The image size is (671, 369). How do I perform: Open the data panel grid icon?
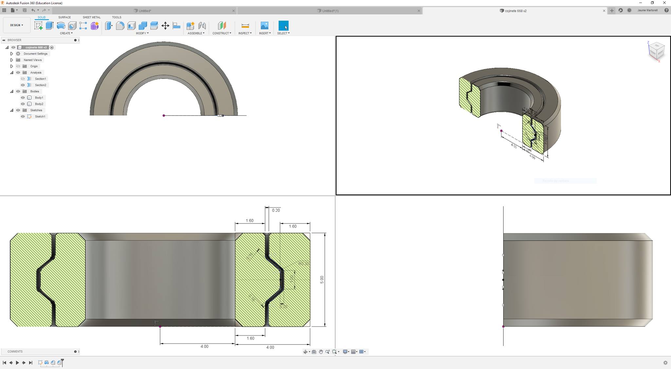[4, 10]
